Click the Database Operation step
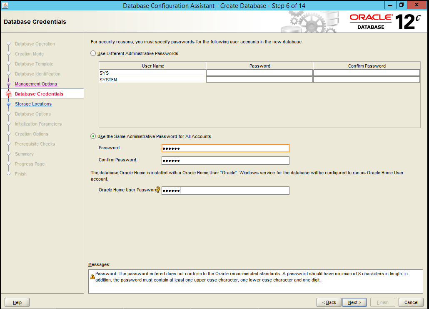Image resolution: width=429 pixels, height=309 pixels. tap(35, 44)
